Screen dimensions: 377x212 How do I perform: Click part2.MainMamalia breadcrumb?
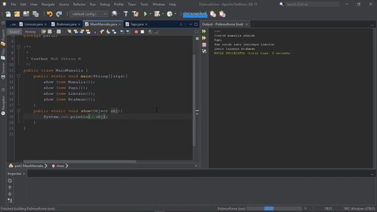click(x=29, y=166)
